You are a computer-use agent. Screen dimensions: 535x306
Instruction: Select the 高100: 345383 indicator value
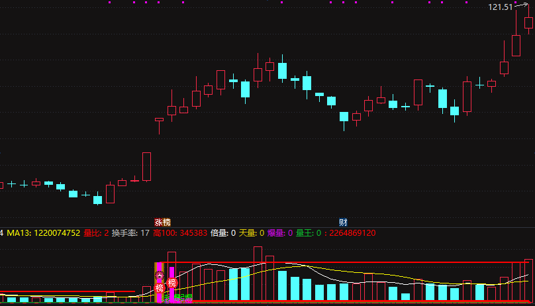coord(180,233)
